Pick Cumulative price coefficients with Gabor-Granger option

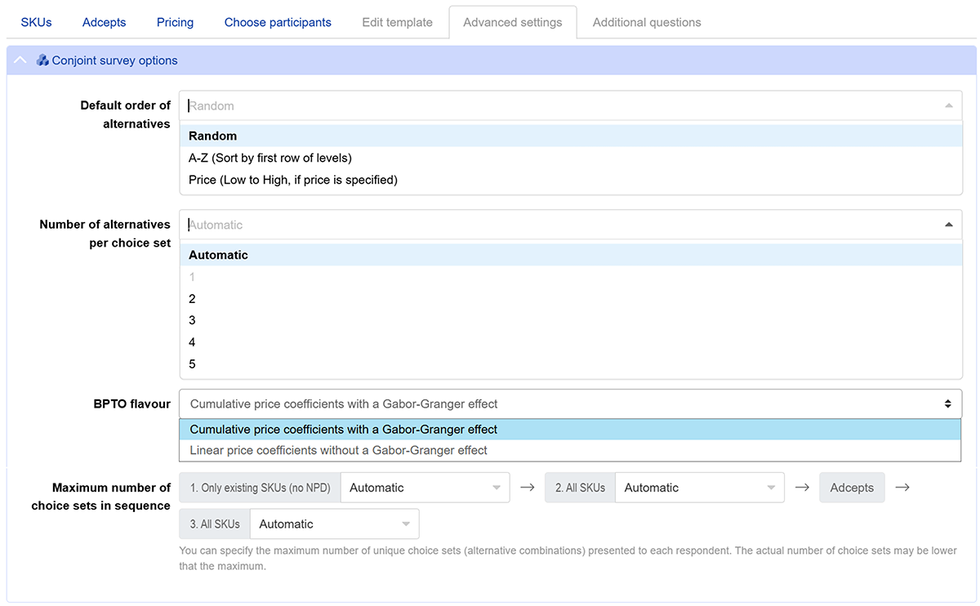570,430
